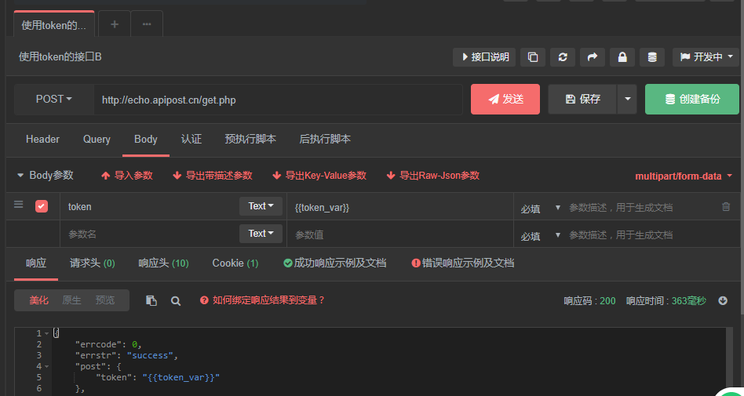The width and height of the screenshot is (744, 396).
Task: Select the 美化 view mode
Action: point(39,300)
